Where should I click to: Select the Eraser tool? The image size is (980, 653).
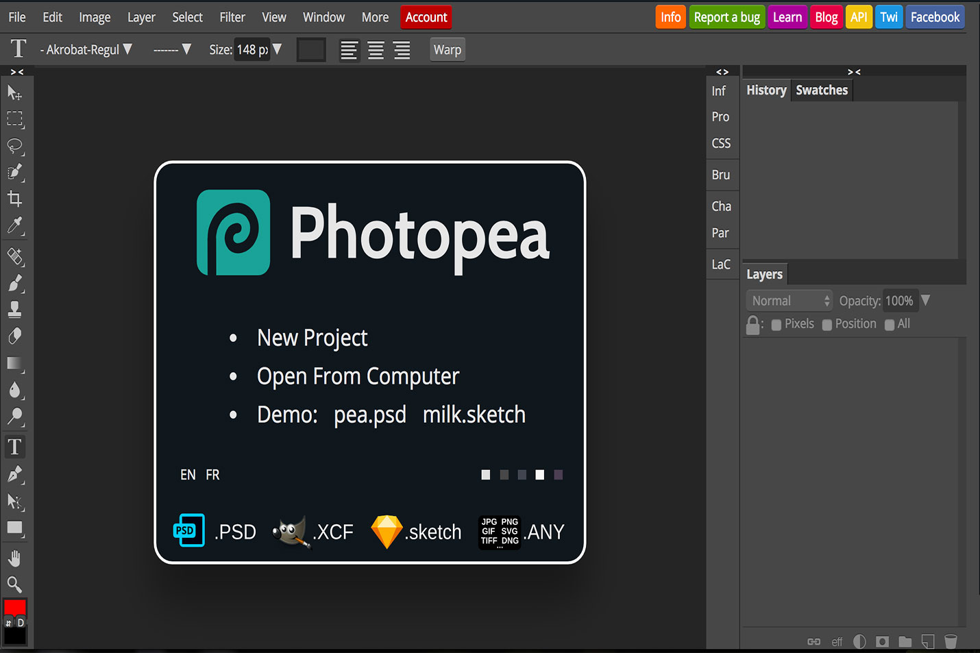point(14,336)
